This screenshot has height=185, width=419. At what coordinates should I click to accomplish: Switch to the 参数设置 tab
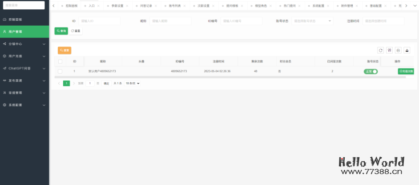[117, 6]
